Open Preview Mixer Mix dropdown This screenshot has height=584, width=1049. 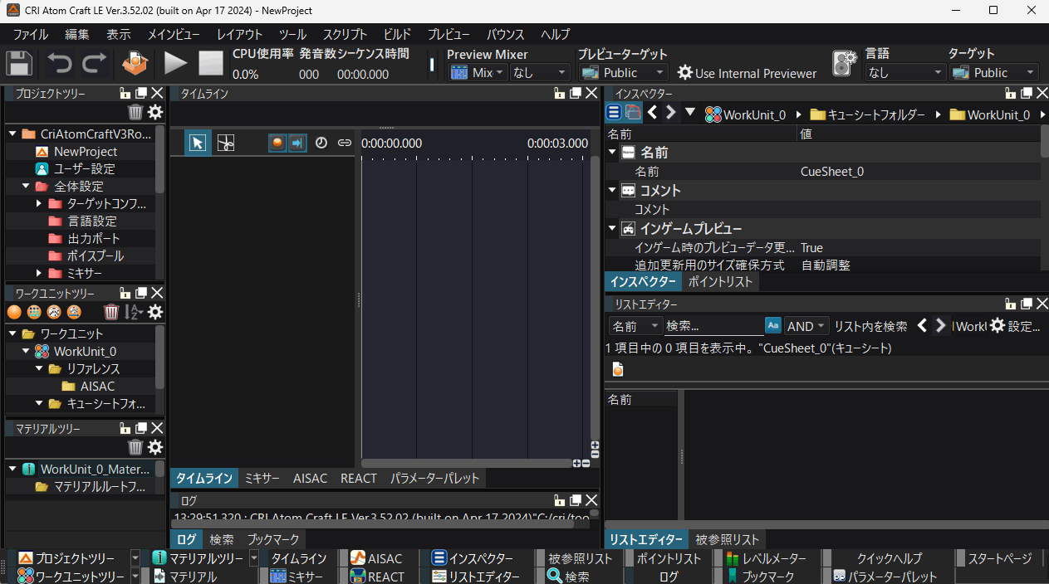(478, 73)
